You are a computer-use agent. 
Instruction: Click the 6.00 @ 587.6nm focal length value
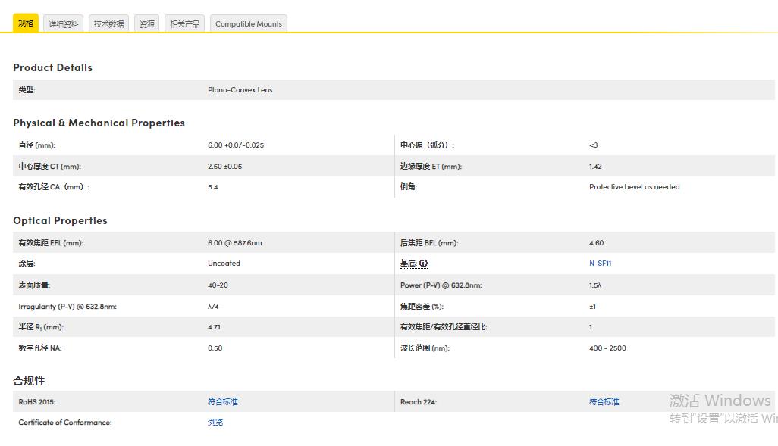[x=234, y=243]
